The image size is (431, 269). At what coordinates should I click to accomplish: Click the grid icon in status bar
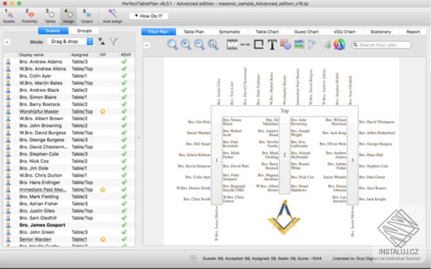tap(193, 258)
